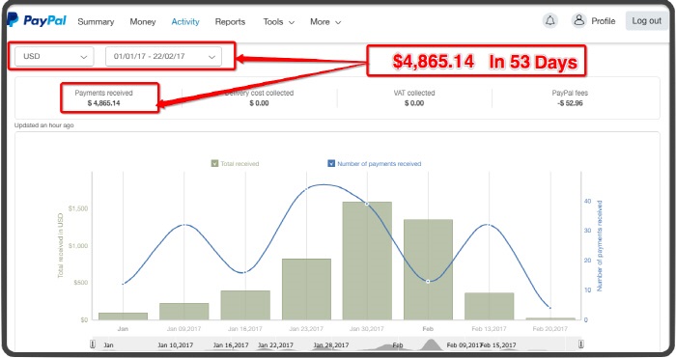
Task: Open the 01/01/17 - 22/02/17 date range dropdown
Action: [163, 56]
